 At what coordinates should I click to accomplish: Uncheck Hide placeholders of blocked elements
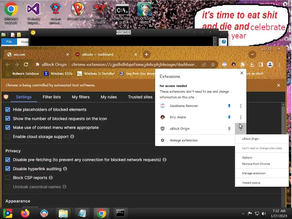click(8, 109)
